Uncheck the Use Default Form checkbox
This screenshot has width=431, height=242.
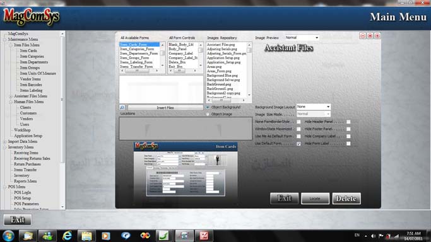[298, 144]
